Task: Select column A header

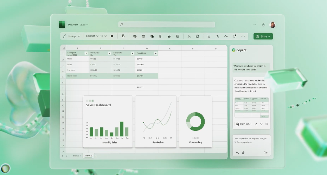Action: click(77, 48)
